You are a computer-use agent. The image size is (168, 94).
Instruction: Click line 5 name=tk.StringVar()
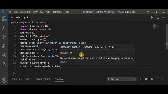click(x=33, y=39)
